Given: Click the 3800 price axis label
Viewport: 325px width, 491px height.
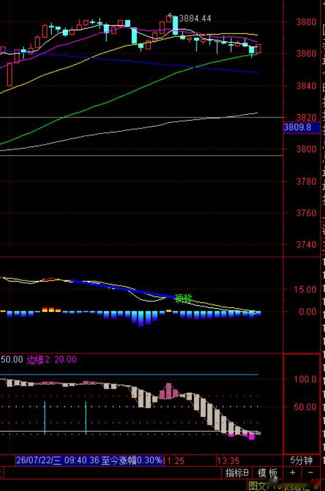Looking at the screenshot, I should tap(306, 149).
